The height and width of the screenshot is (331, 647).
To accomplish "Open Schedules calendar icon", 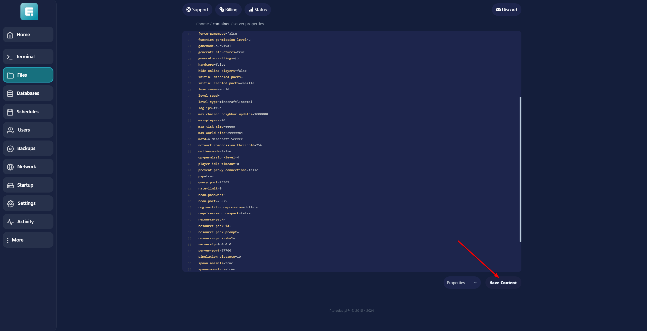I will [x=10, y=112].
